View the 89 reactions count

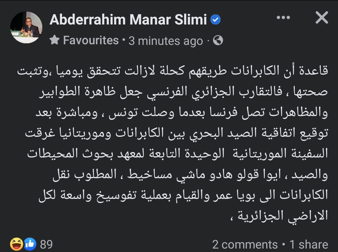pos(46,244)
